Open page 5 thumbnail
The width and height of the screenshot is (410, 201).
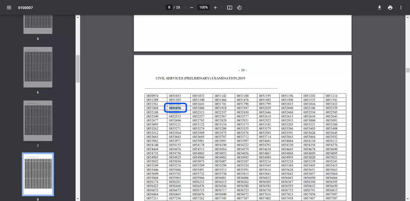(x=38, y=24)
